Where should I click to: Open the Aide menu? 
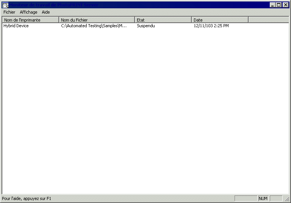pos(45,12)
